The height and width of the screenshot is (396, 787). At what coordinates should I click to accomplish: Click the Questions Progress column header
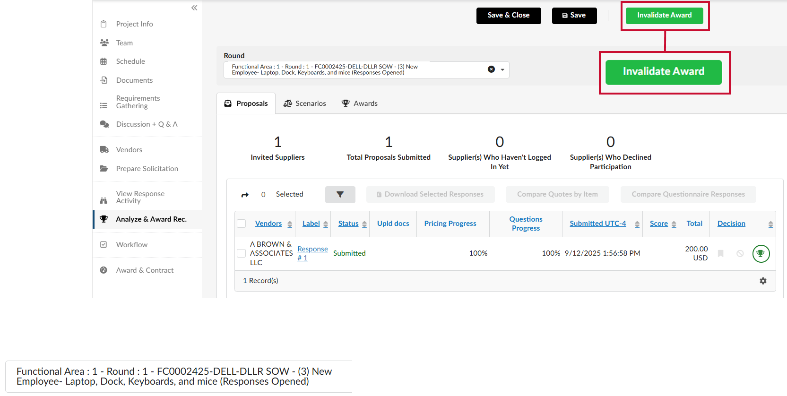pyautogui.click(x=526, y=224)
